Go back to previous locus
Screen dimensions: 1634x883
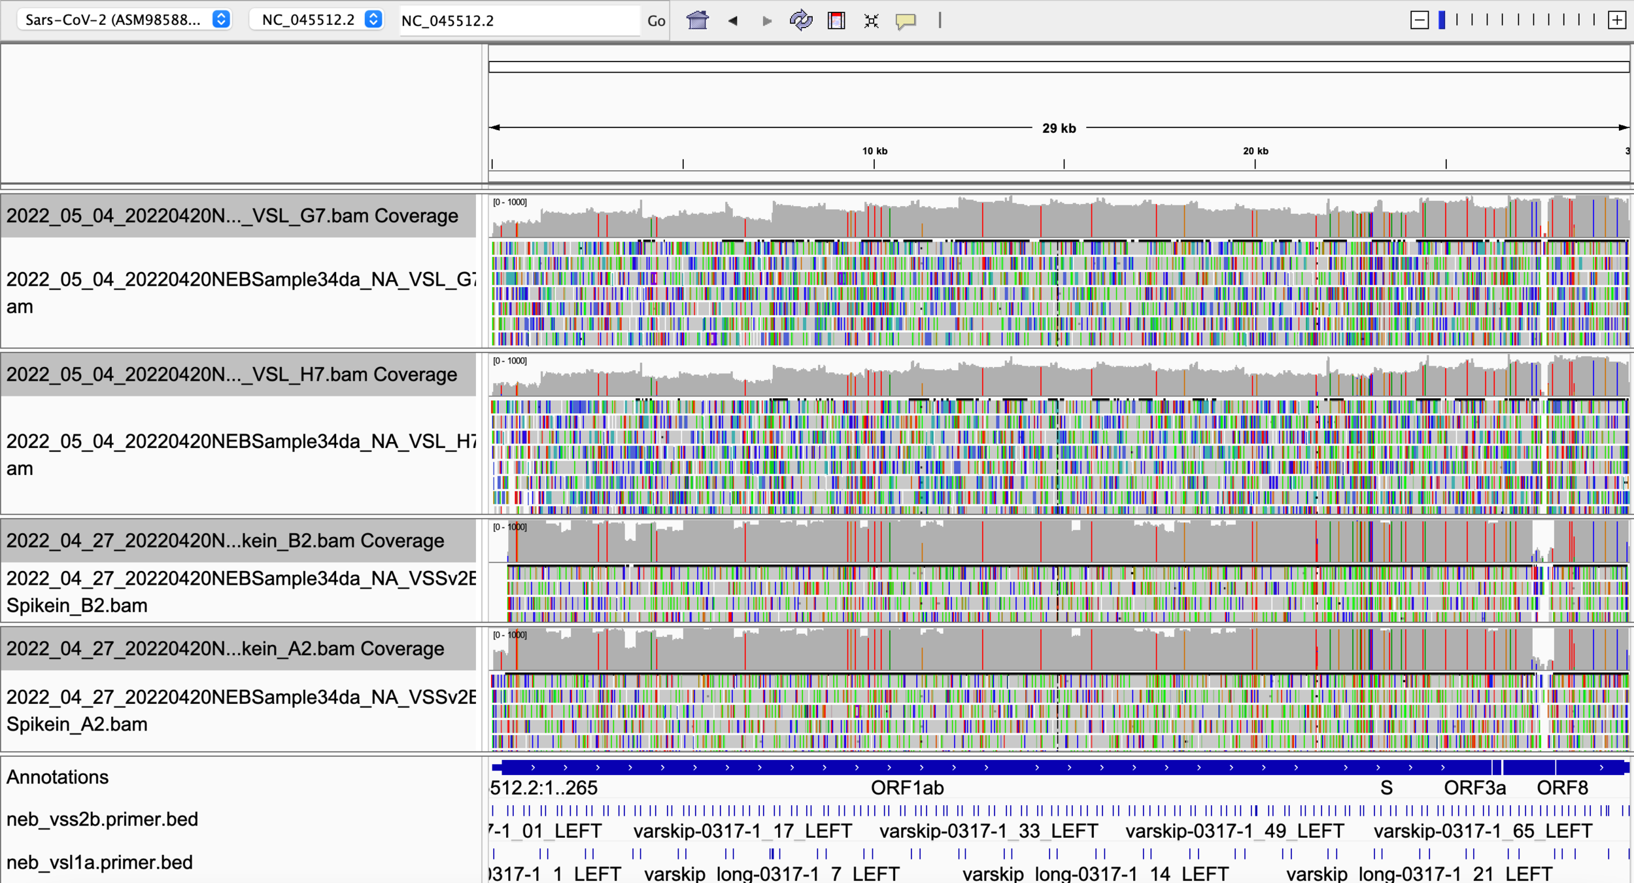[x=732, y=20]
